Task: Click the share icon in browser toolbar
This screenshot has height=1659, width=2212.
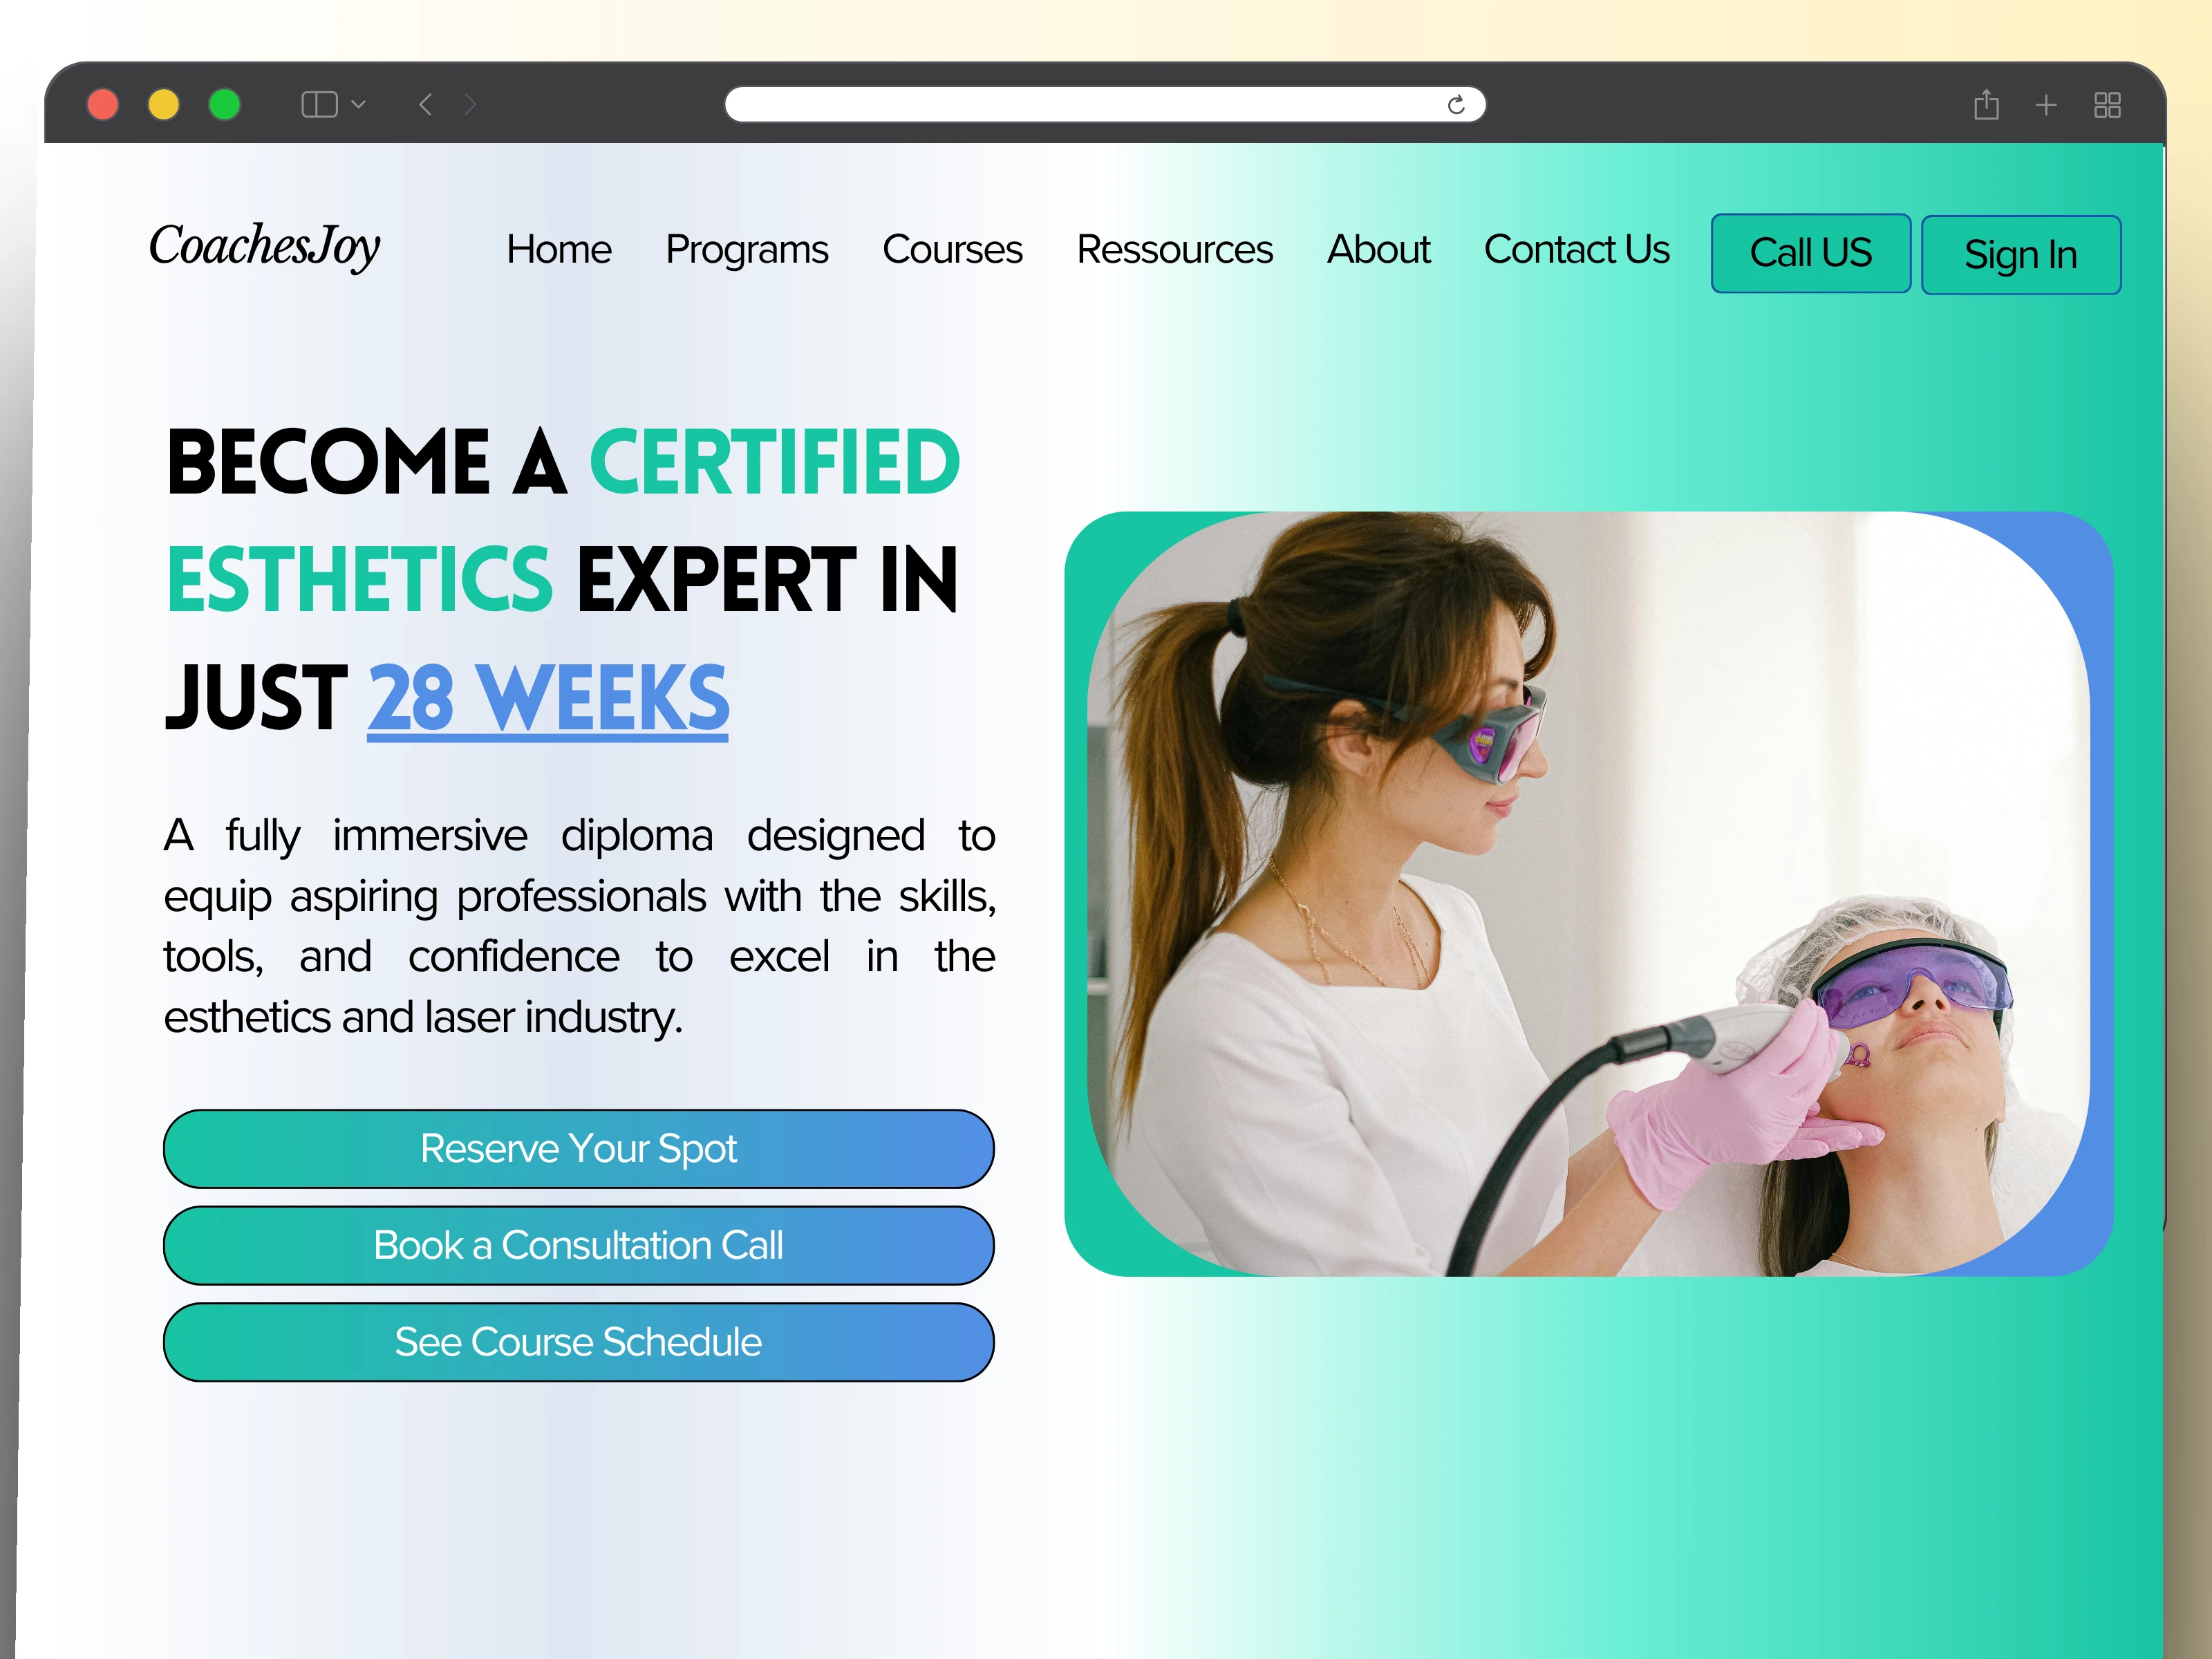Action: point(1986,104)
